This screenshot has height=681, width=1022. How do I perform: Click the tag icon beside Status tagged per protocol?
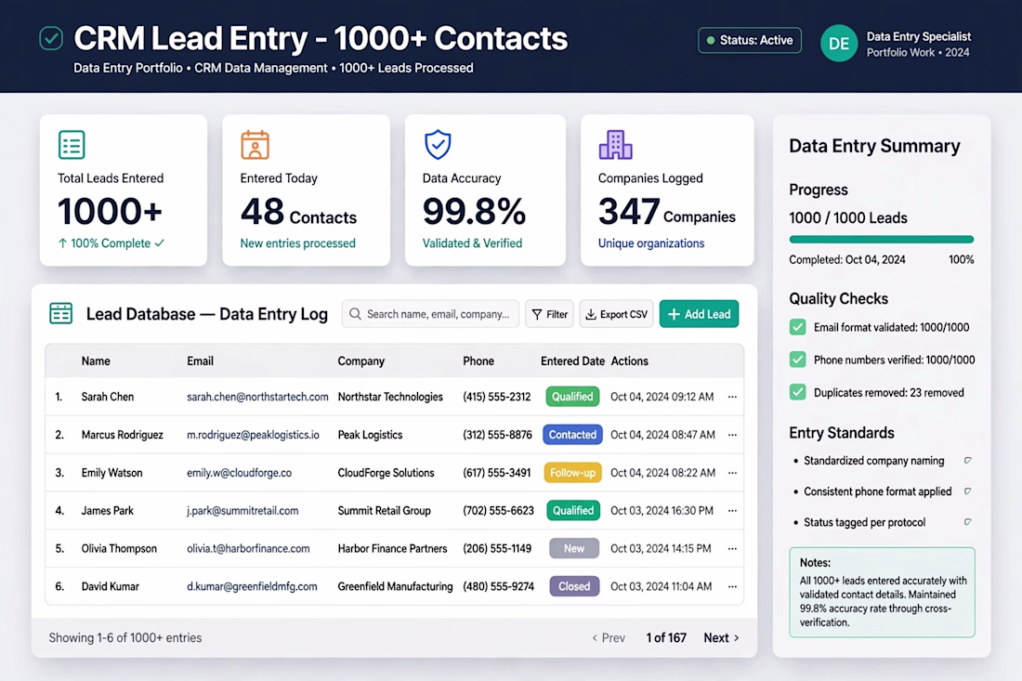(x=968, y=522)
